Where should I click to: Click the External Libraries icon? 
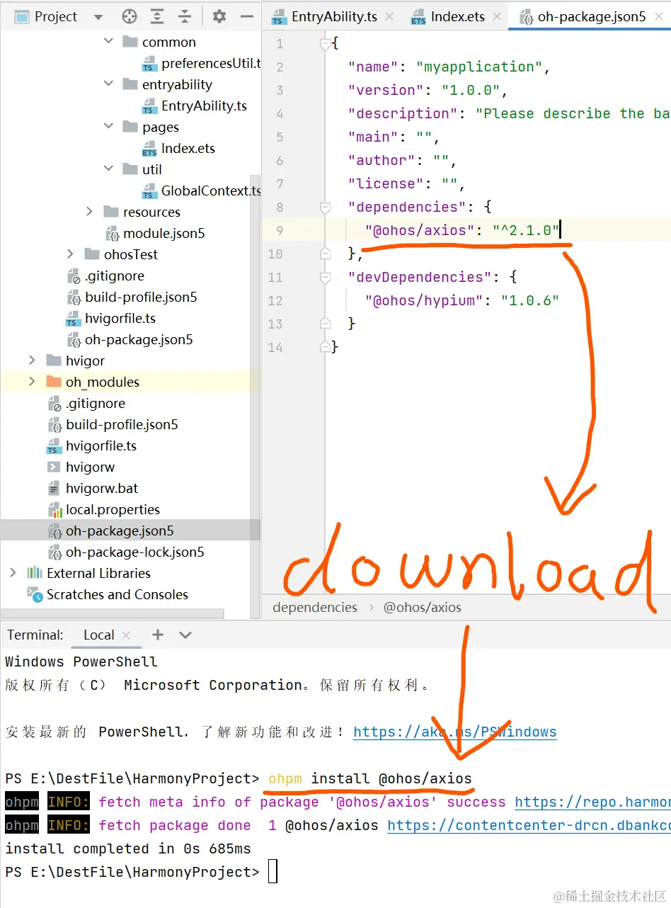click(x=35, y=573)
